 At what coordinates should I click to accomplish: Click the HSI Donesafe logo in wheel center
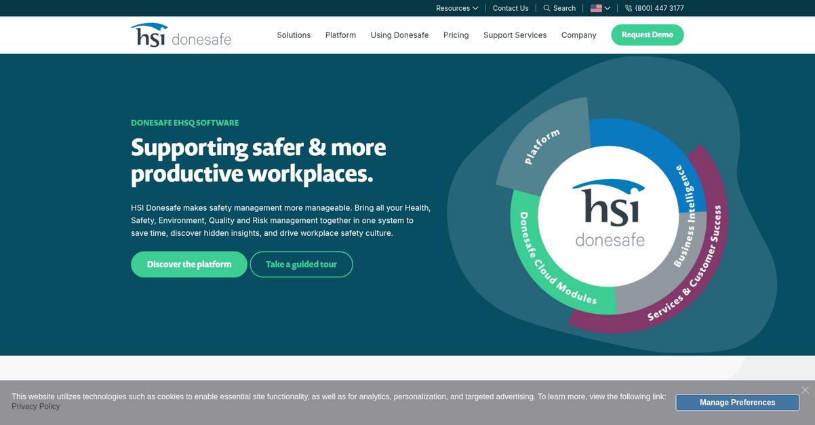tap(610, 214)
